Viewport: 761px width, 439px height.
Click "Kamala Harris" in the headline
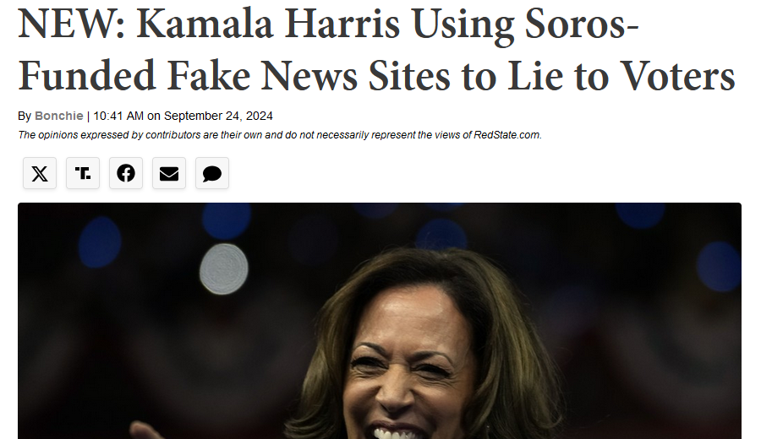tap(268, 24)
